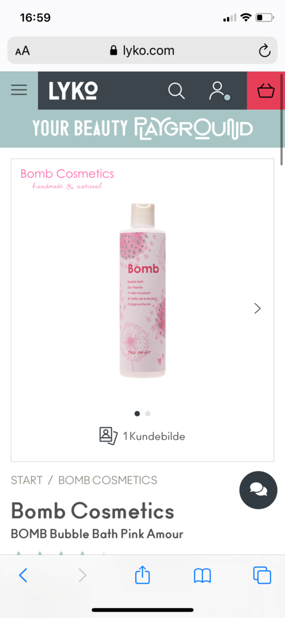Image resolution: width=285 pixels, height=618 pixels.
Task: Open the 1 Kundebilde customer photos
Action: (142, 437)
